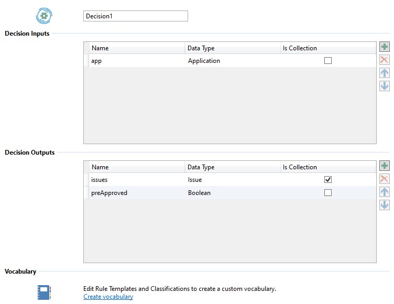Select the Boolean data type cell
This screenshot has height=304, width=394.
(x=199, y=193)
